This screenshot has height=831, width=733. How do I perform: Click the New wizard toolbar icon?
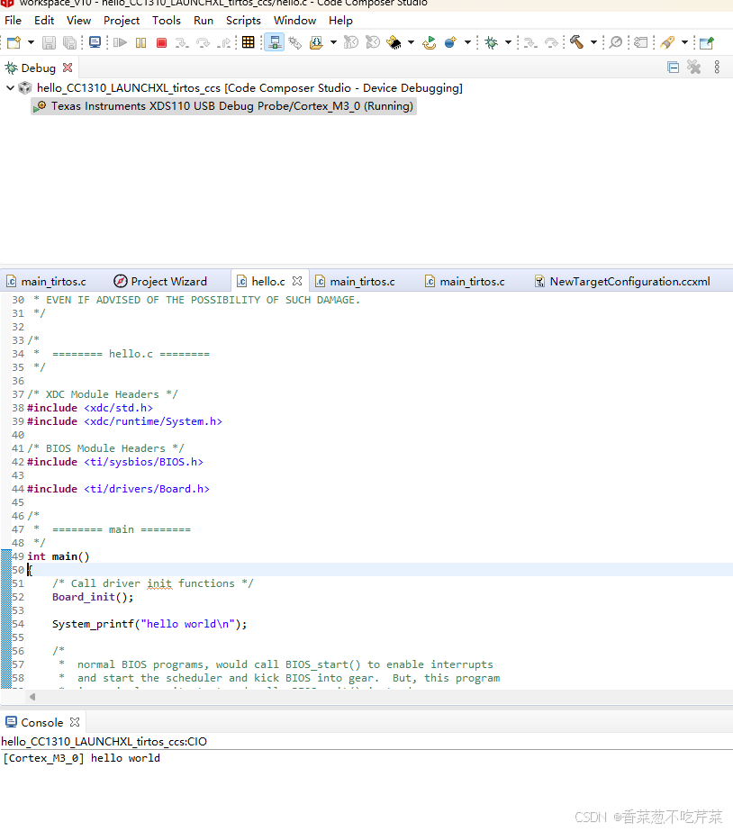[x=14, y=42]
